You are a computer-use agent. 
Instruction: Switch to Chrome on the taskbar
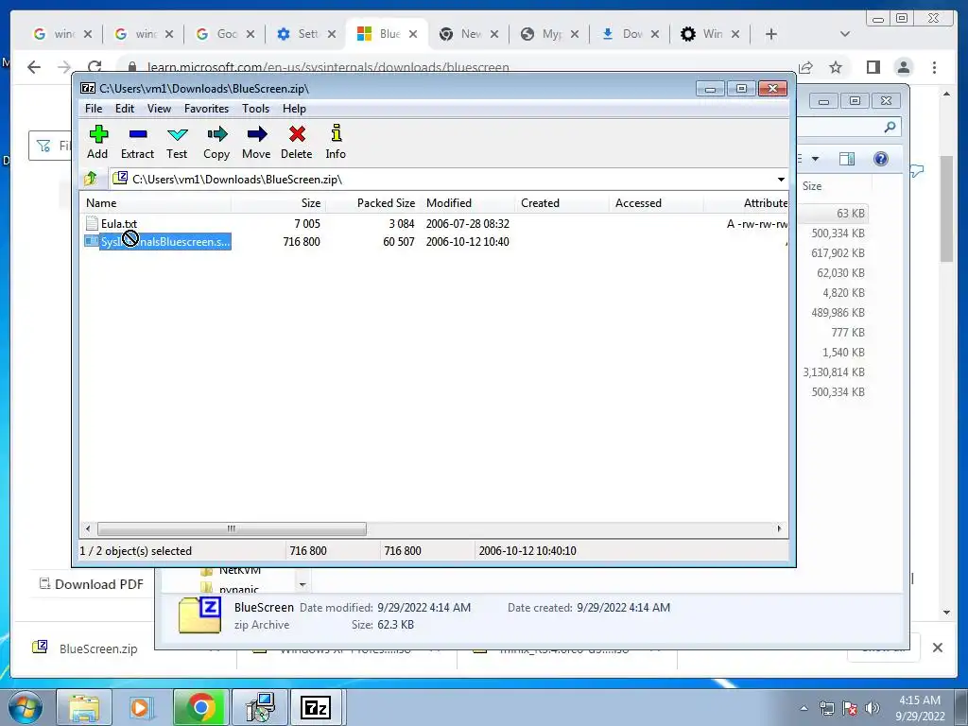tap(200, 707)
